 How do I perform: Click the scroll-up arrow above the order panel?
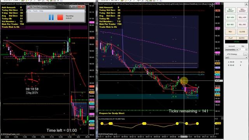(246, 4)
